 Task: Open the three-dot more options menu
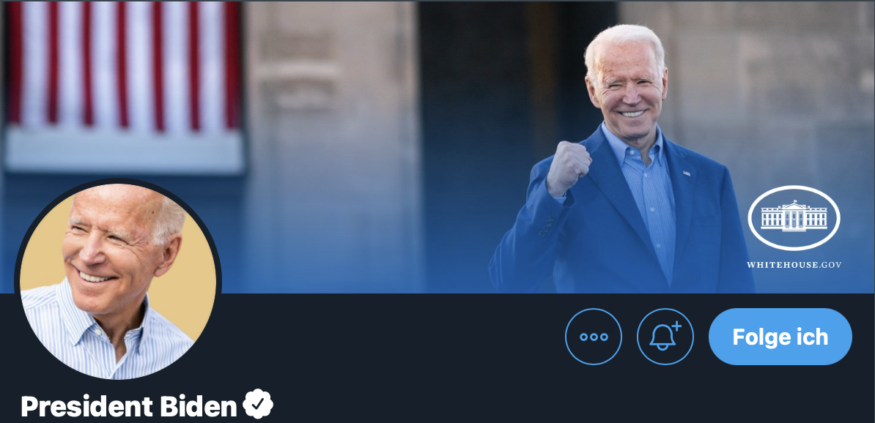coord(593,337)
